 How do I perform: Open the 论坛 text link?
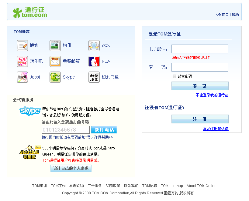click(x=106, y=45)
